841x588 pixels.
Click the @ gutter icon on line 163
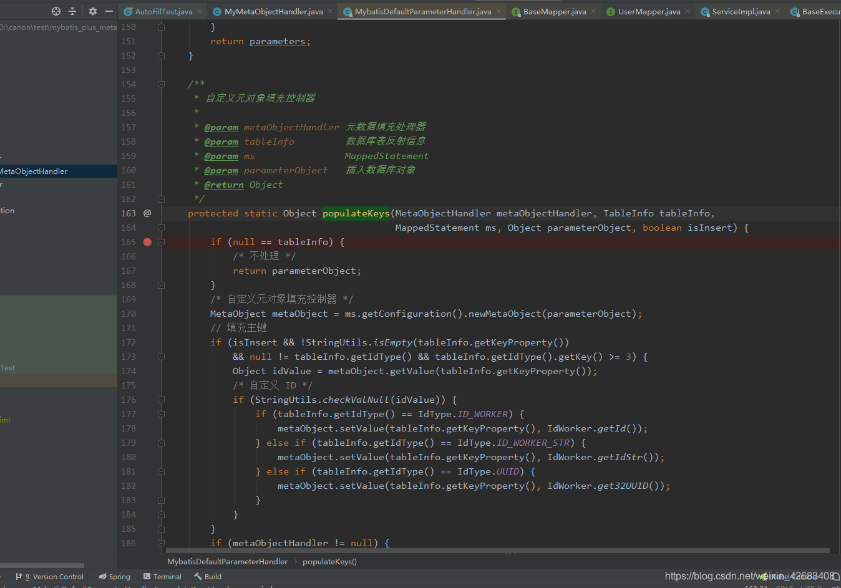pyautogui.click(x=147, y=213)
